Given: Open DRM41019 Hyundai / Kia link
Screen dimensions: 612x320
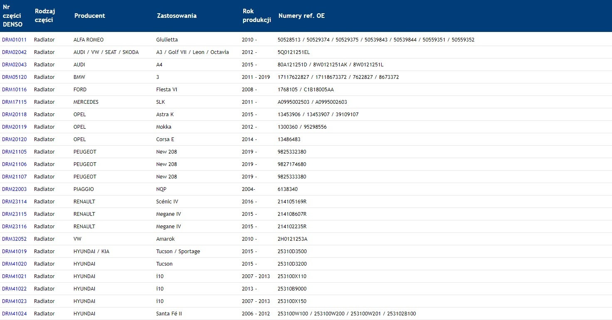Looking at the screenshot, I should coord(14,252).
